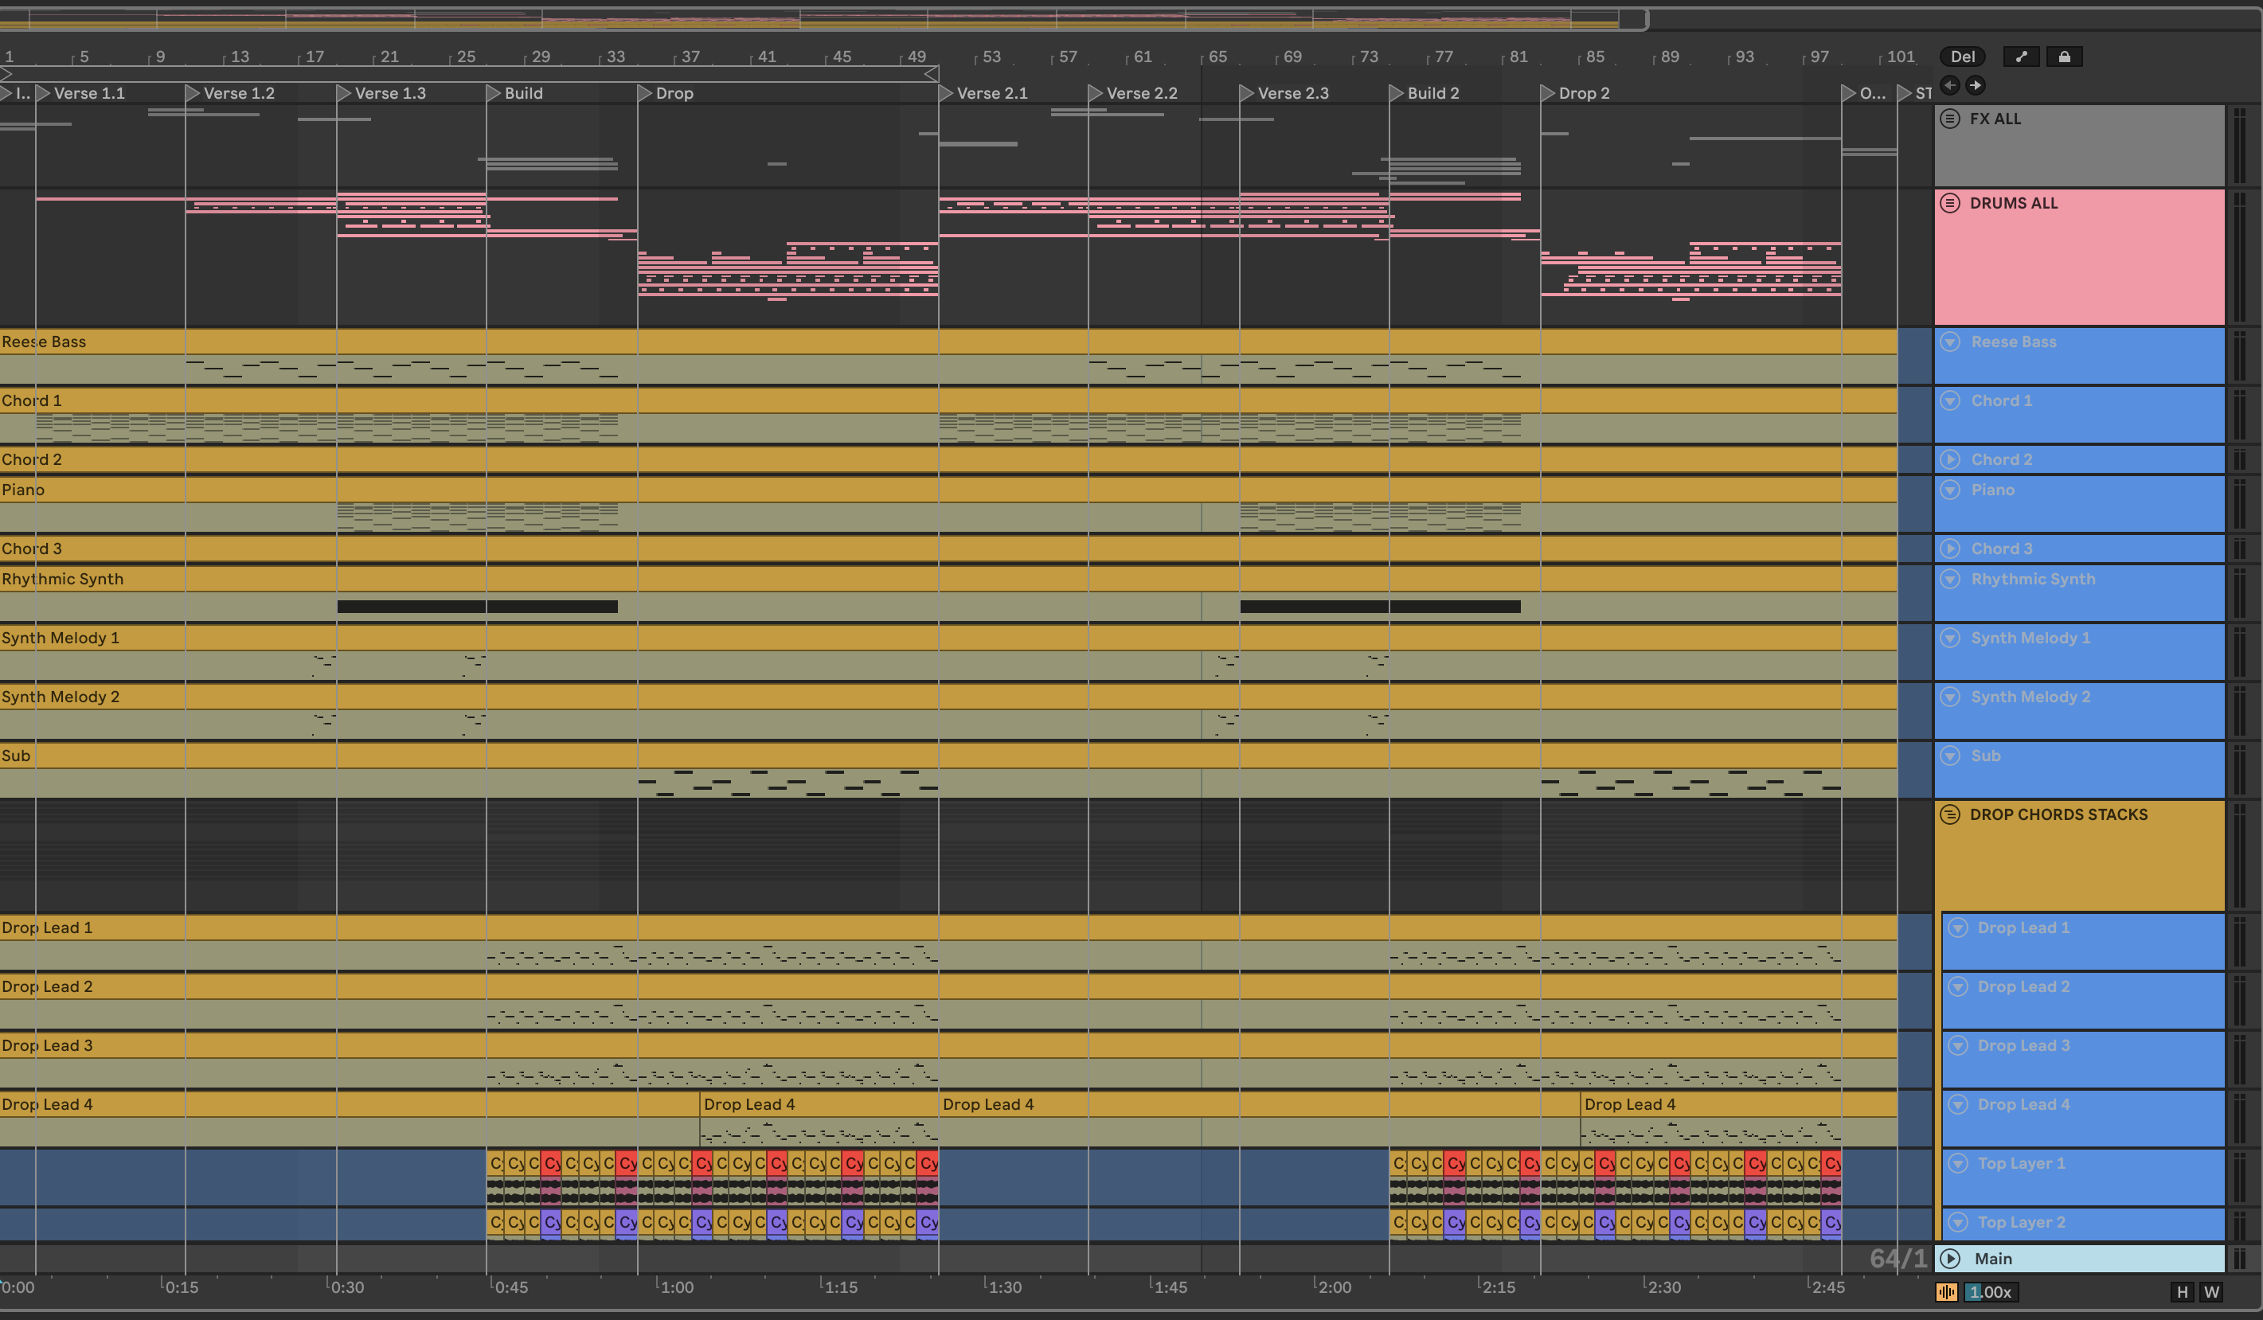Click the Reese Bass clip title in timeline
This screenshot has height=1320, width=2263.
(43, 342)
